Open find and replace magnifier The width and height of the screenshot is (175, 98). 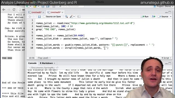point(66,17)
